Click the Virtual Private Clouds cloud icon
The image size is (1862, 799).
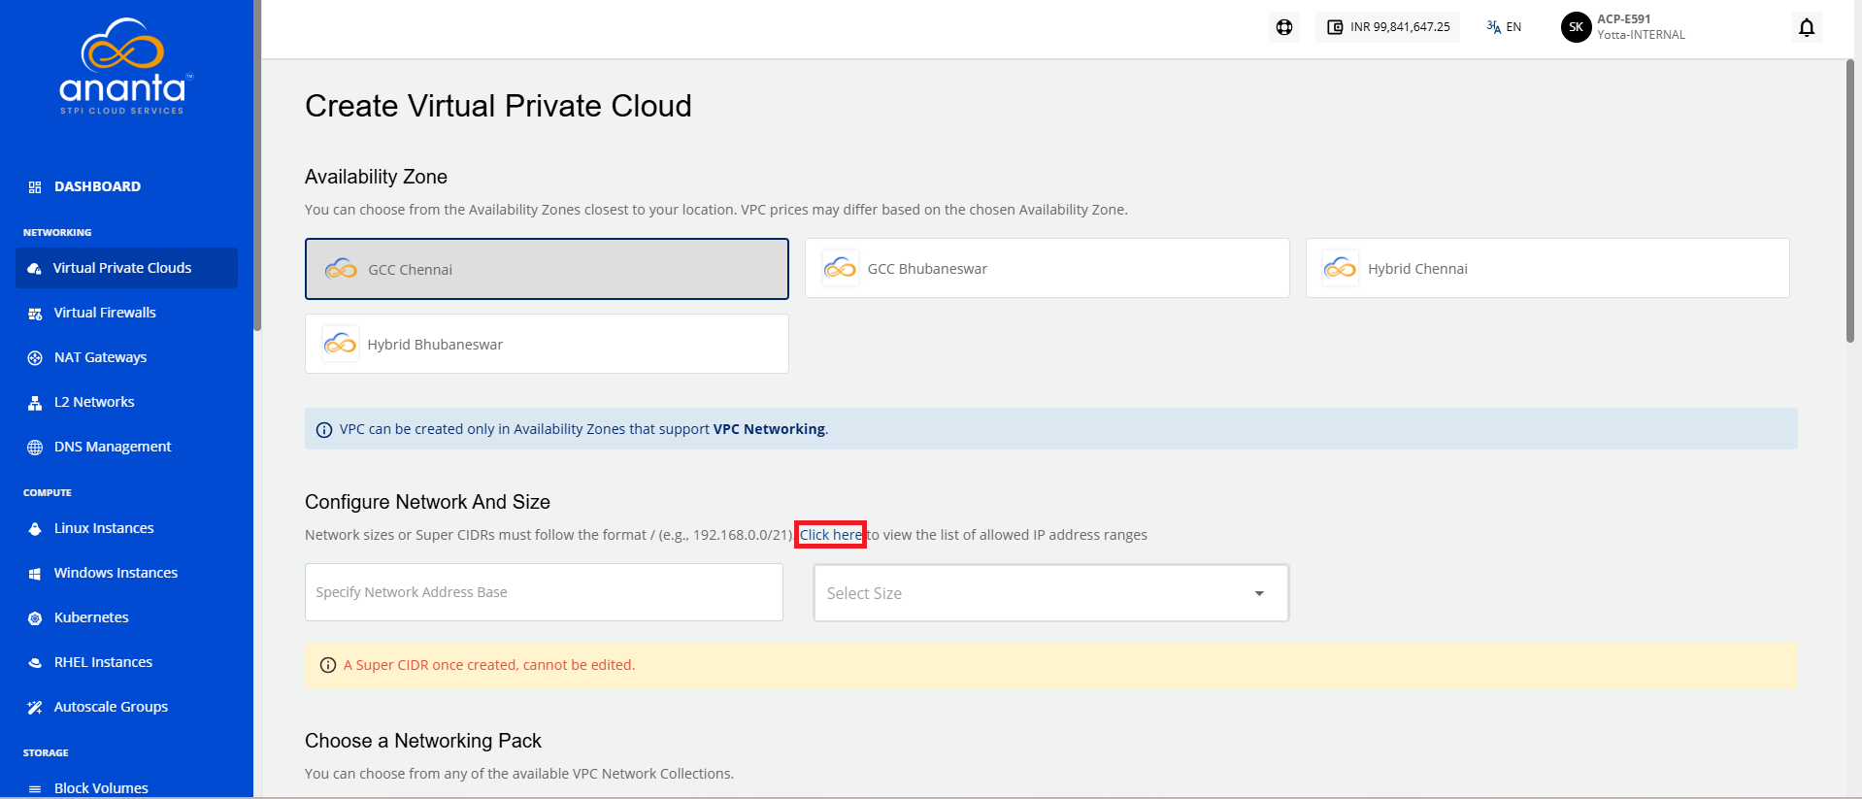point(35,269)
